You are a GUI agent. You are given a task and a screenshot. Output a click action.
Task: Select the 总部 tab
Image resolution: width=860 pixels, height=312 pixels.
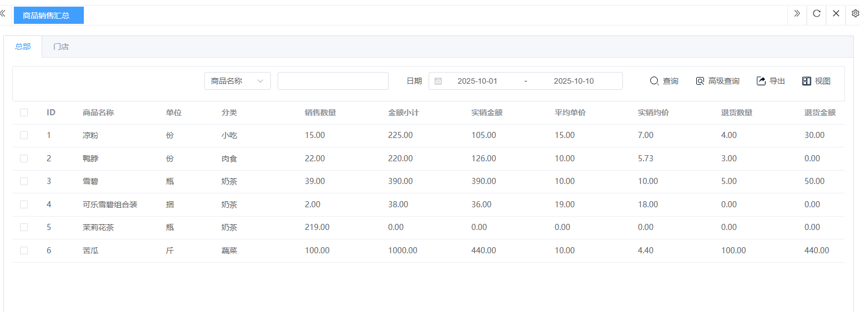click(x=23, y=47)
